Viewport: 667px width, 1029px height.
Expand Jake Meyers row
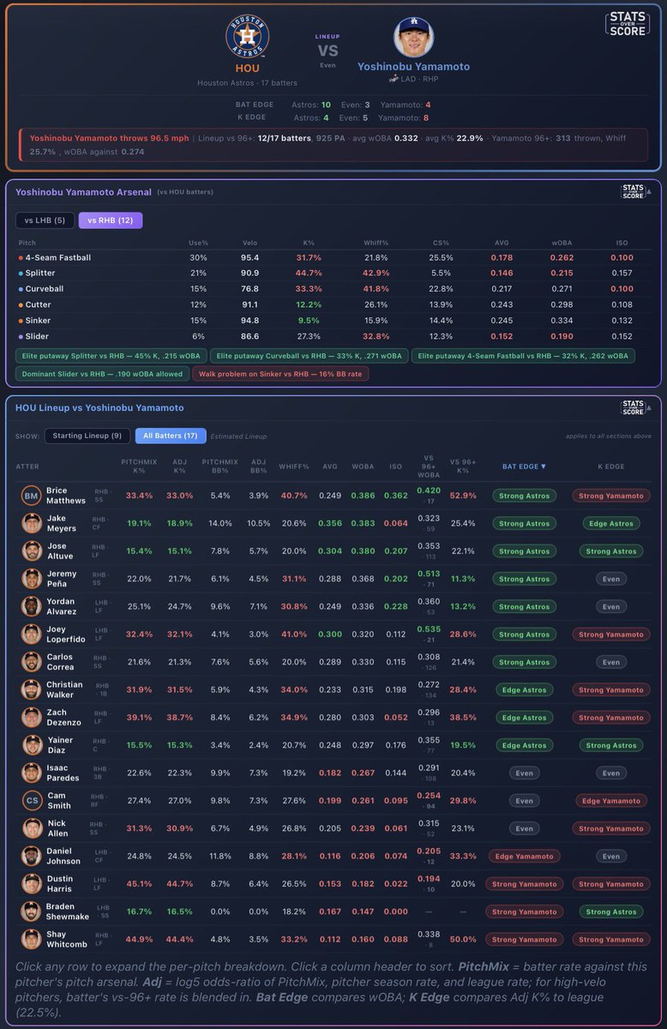tap(333, 523)
